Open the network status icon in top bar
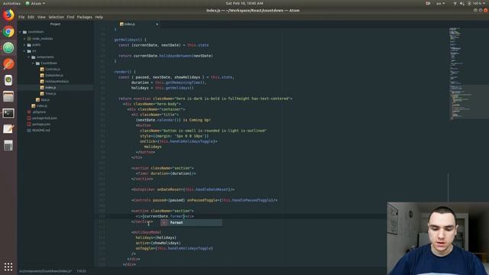This screenshot has width=489, height=275. tap(455, 3)
